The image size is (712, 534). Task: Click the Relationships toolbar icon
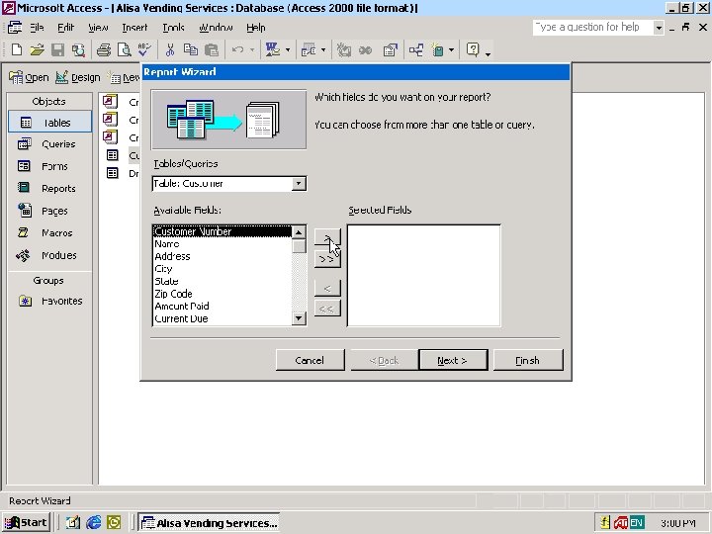[416, 49]
